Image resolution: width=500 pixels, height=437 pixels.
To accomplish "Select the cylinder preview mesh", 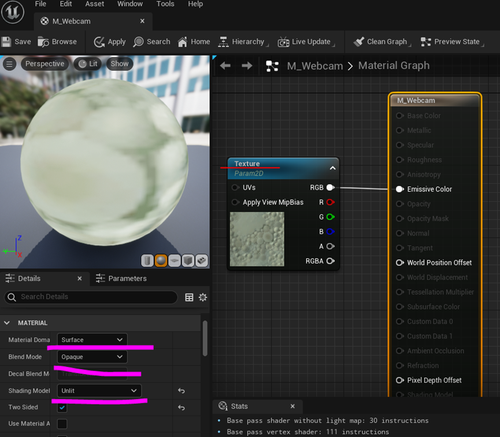I will (147, 261).
